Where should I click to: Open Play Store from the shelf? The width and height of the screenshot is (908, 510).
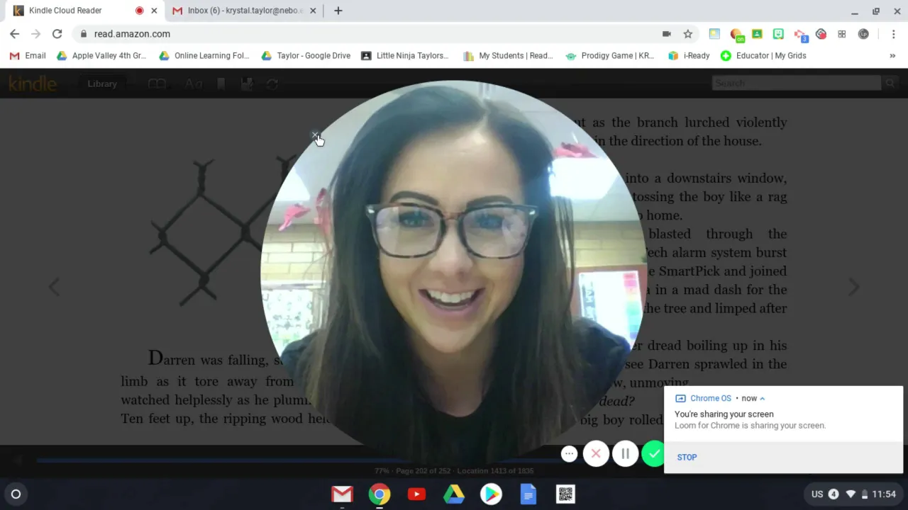tap(491, 494)
